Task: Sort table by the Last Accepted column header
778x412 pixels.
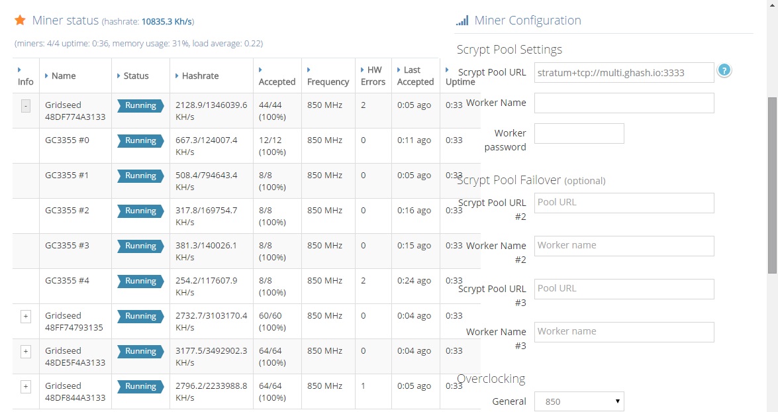Action: [x=415, y=76]
